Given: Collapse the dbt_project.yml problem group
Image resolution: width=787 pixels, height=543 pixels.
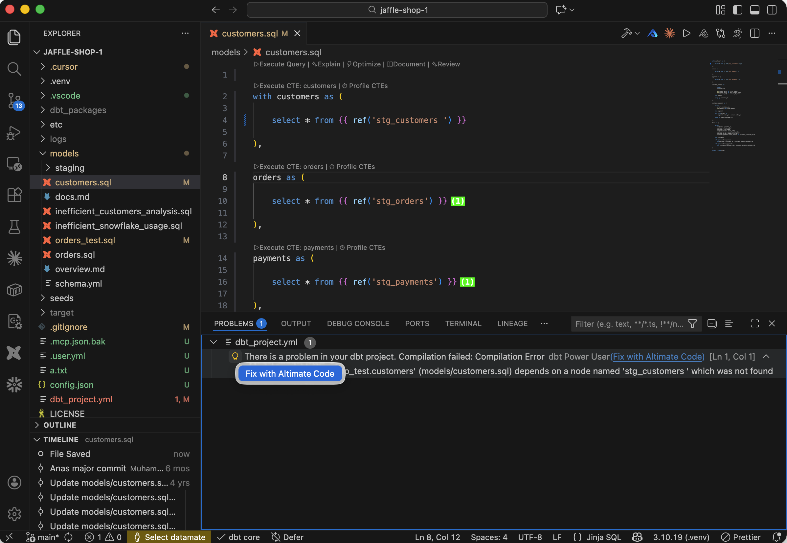Looking at the screenshot, I should pos(214,342).
